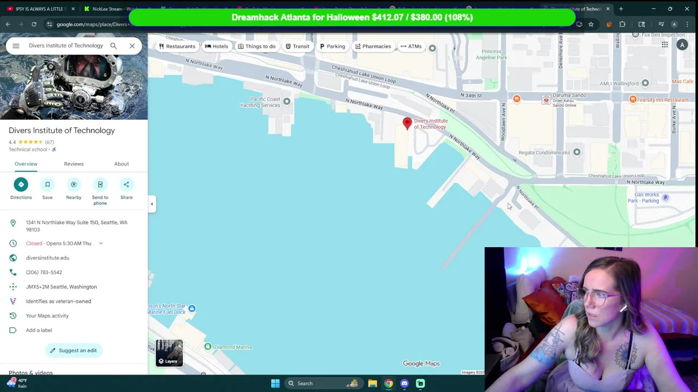Open Discord from the taskbar
Viewport: 698px width, 392px height.
405,383
